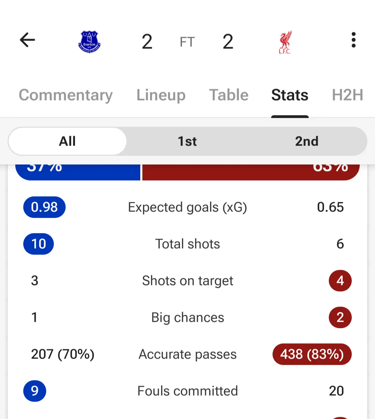The width and height of the screenshot is (375, 419).
Task: Open the three-dot more options menu
Action: pyautogui.click(x=353, y=40)
